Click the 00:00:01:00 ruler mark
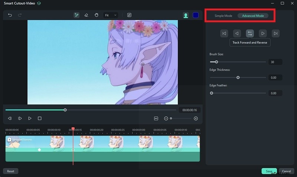297x177 pixels. (x=138, y=130)
